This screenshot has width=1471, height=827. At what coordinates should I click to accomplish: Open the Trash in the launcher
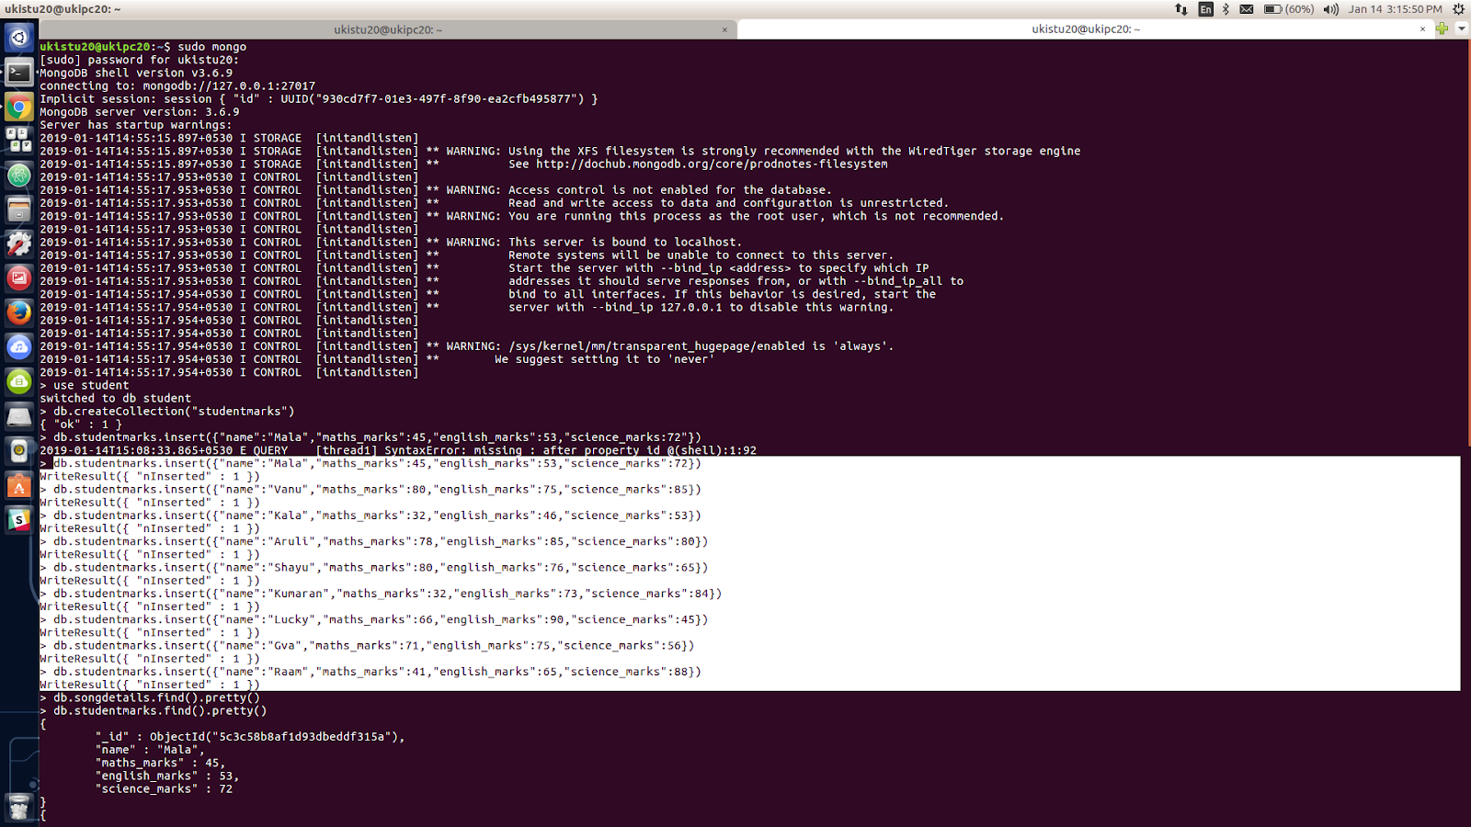(x=18, y=807)
